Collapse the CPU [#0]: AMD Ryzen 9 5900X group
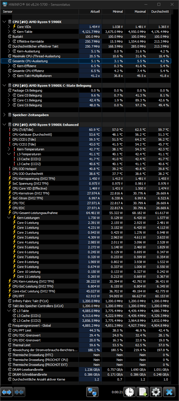Viewport: 179px width, 401px height. (x=4, y=22)
